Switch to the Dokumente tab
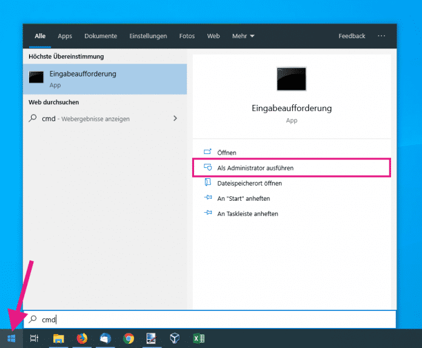The width and height of the screenshot is (422, 348). click(x=101, y=36)
